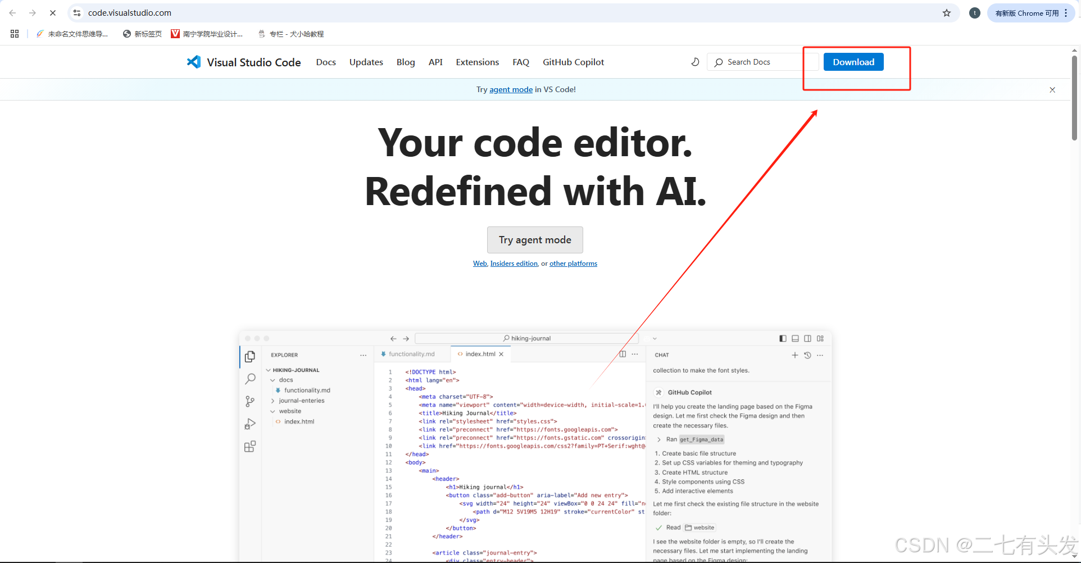Open the GitHub Copilot menu item
1081x563 pixels.
(573, 62)
